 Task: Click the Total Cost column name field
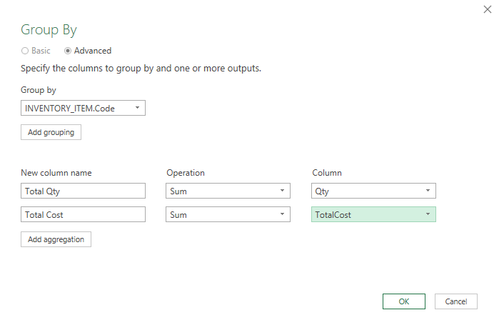coord(83,214)
